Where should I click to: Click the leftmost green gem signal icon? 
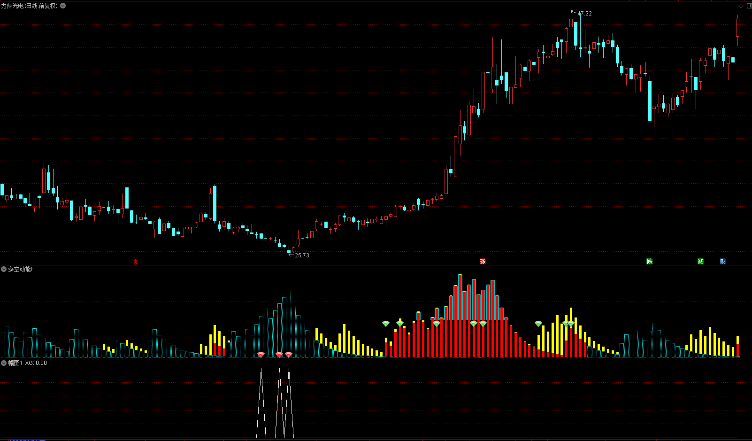[386, 324]
